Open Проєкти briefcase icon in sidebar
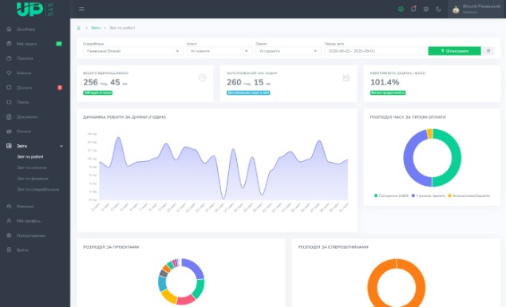The height and width of the screenshot is (307, 506). click(x=9, y=58)
